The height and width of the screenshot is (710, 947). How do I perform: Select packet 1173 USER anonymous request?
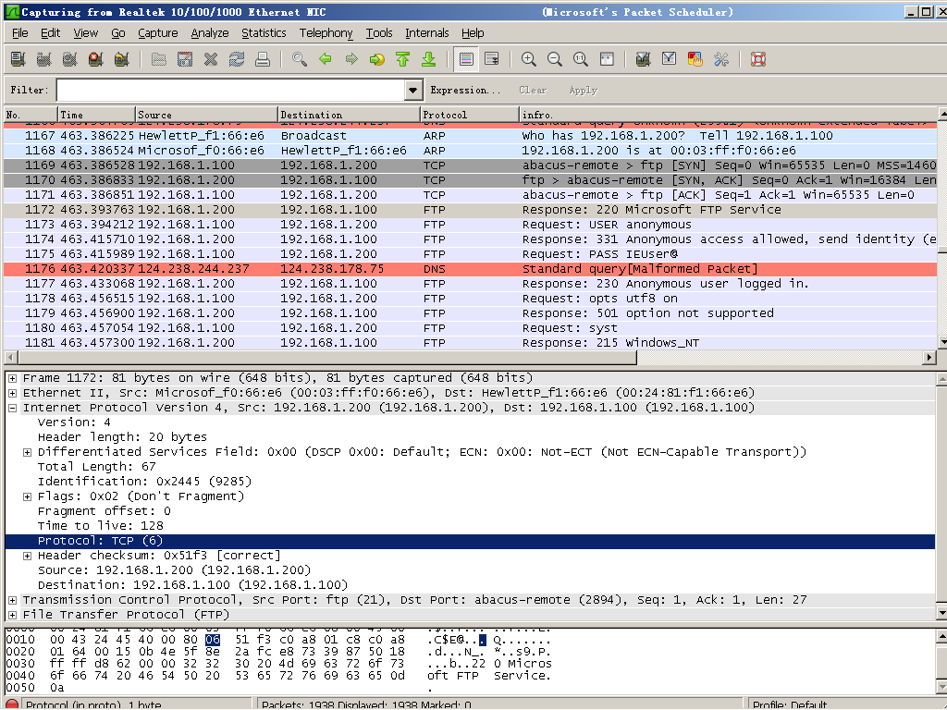tap(470, 225)
